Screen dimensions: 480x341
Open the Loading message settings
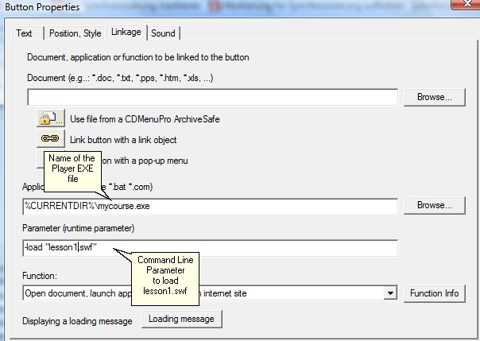(183, 319)
